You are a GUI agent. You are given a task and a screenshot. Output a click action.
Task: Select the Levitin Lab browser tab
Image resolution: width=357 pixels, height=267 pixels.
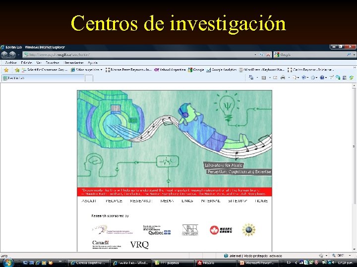pyautogui.click(x=43, y=78)
